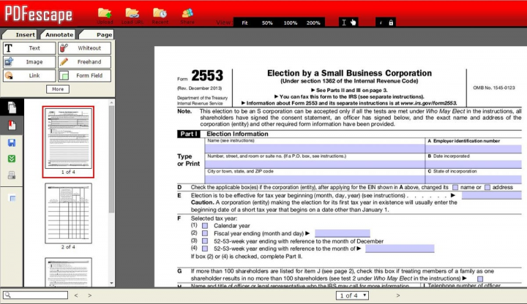This screenshot has width=527, height=304.
Task: Set view zoom to 50%
Action: [267, 23]
